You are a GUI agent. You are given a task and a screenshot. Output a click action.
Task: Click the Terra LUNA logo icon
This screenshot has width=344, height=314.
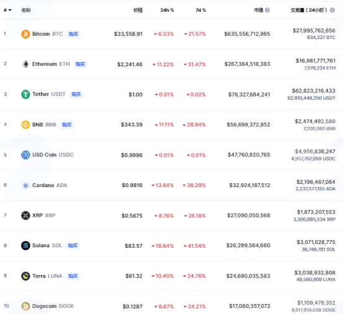tap(25, 276)
